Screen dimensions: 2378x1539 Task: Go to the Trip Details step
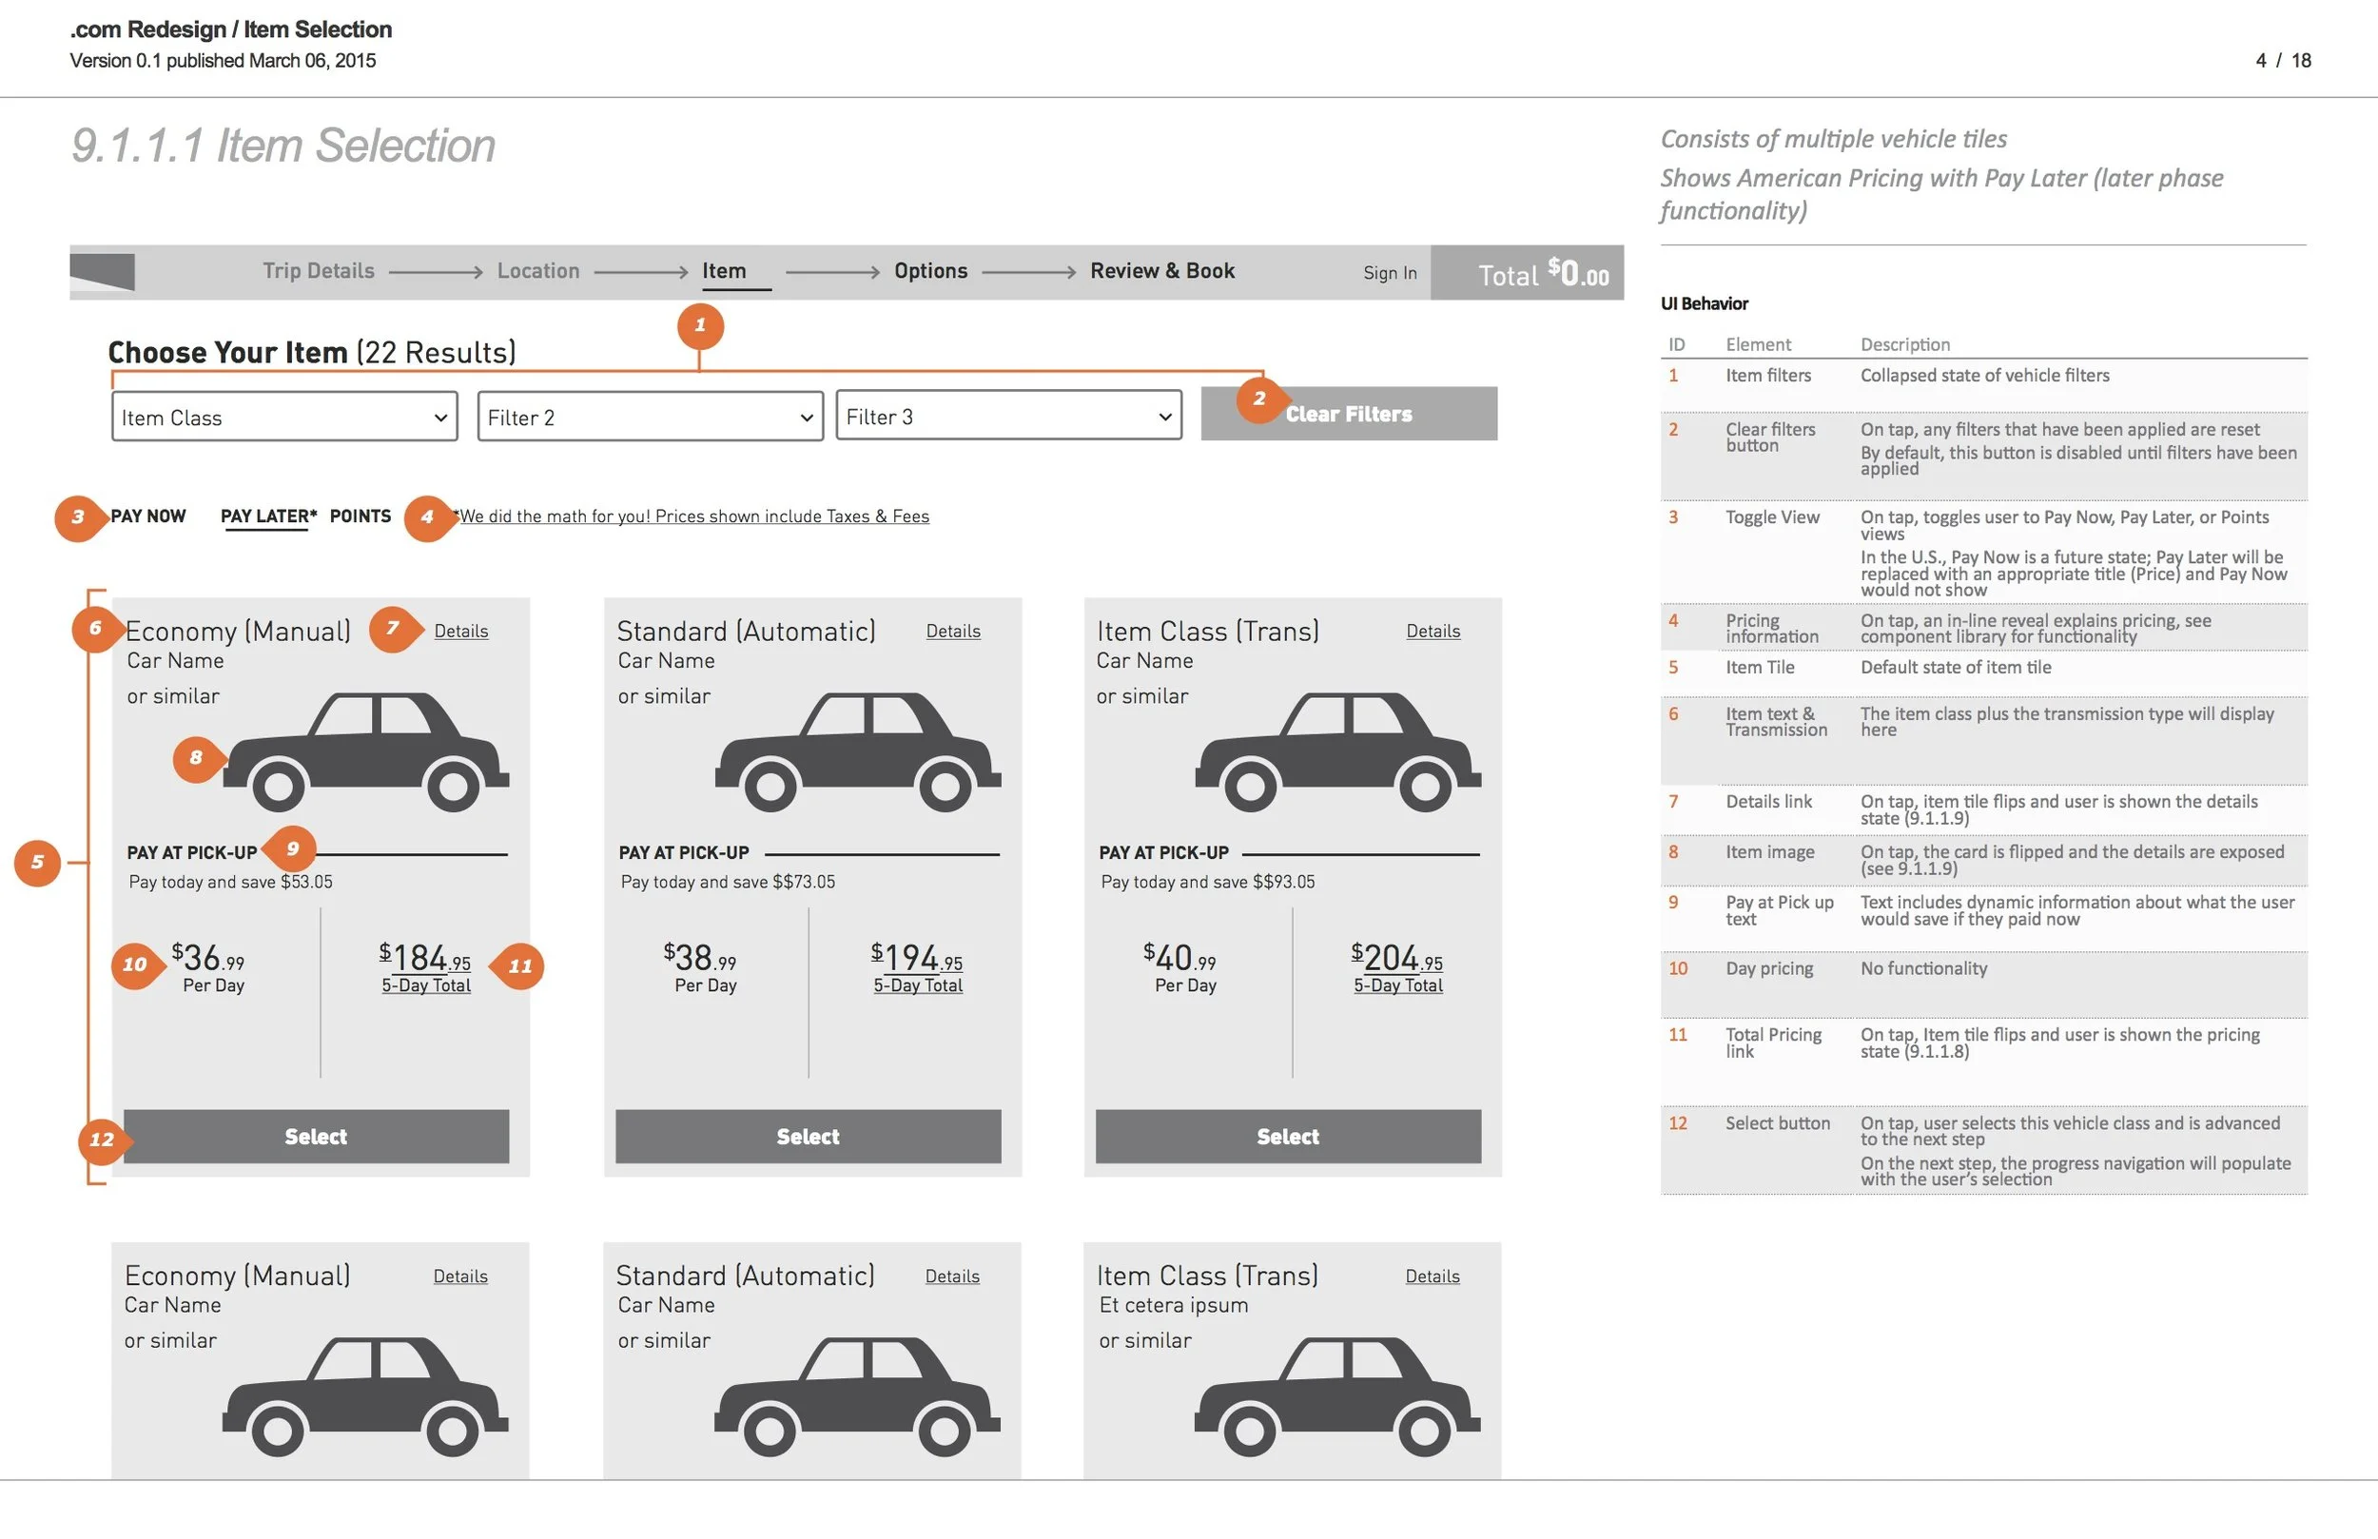point(319,271)
